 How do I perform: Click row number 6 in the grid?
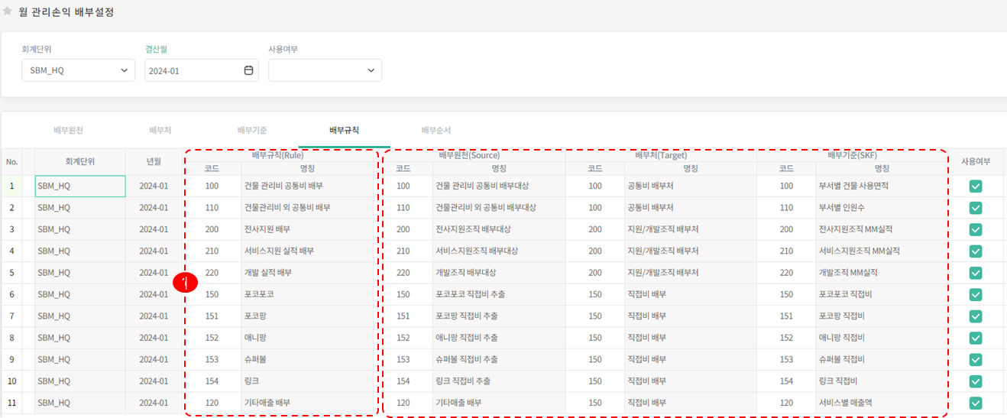click(11, 294)
